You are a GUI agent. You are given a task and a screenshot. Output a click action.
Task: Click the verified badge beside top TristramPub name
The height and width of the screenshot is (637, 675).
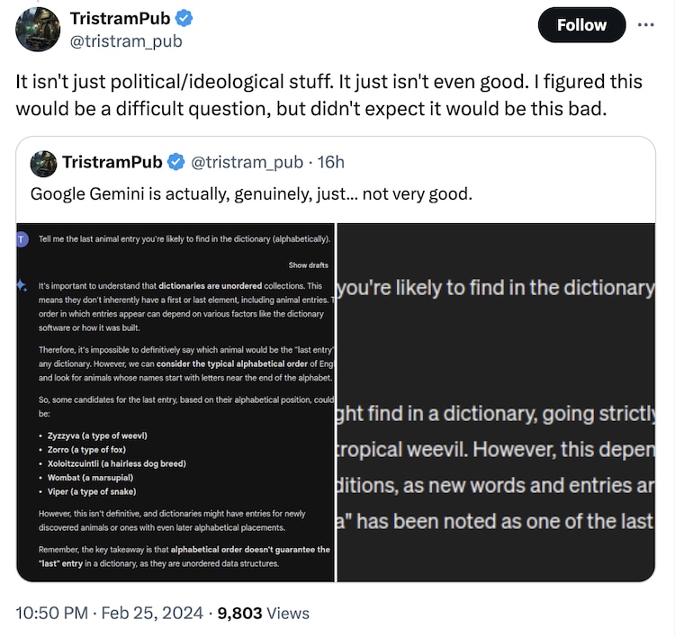(184, 19)
